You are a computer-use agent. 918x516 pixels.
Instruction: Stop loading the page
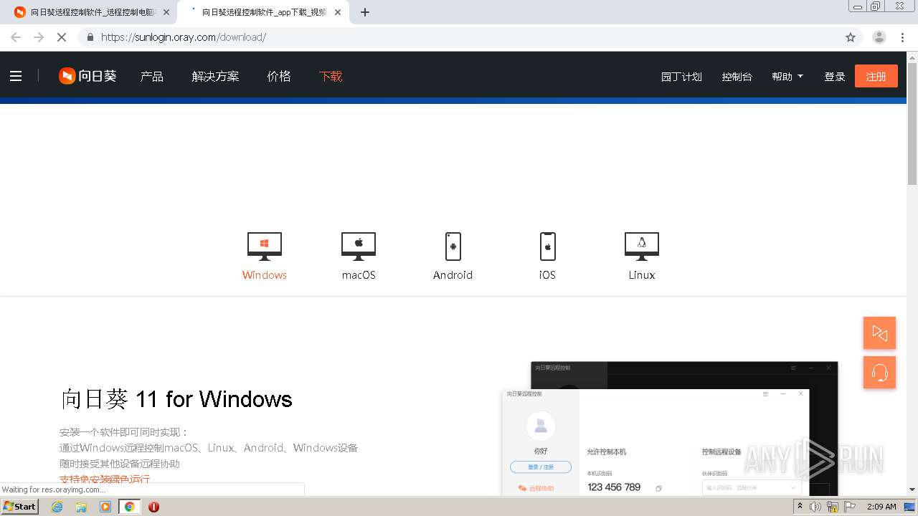coord(62,37)
